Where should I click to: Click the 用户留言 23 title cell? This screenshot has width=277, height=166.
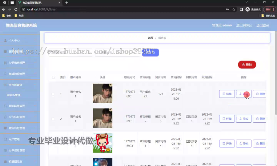tap(145, 94)
